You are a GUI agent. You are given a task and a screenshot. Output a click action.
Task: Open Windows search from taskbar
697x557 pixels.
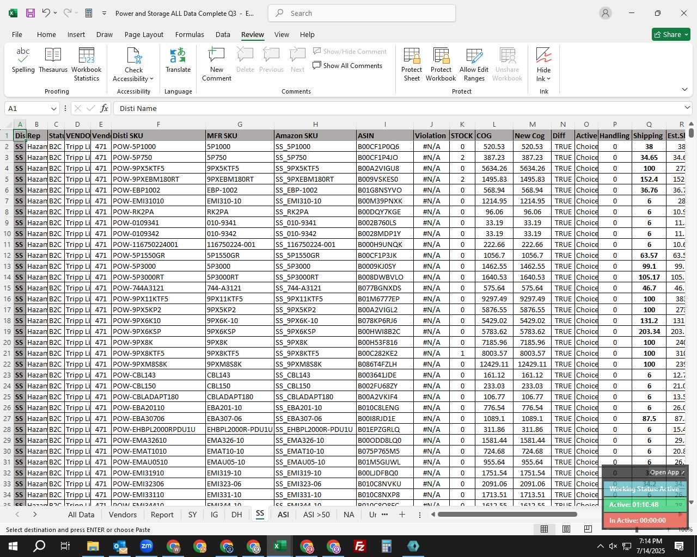click(x=39, y=546)
